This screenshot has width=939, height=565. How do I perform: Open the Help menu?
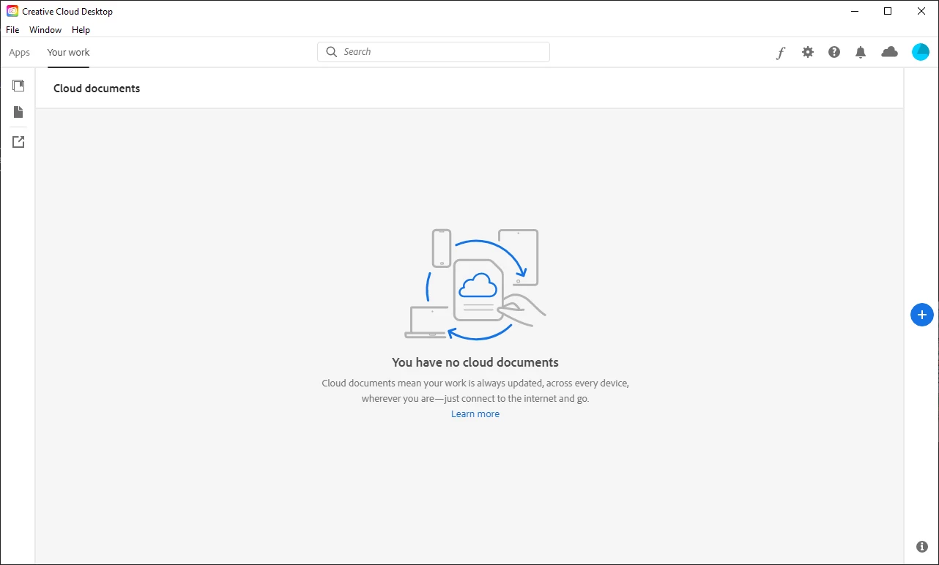(x=81, y=30)
